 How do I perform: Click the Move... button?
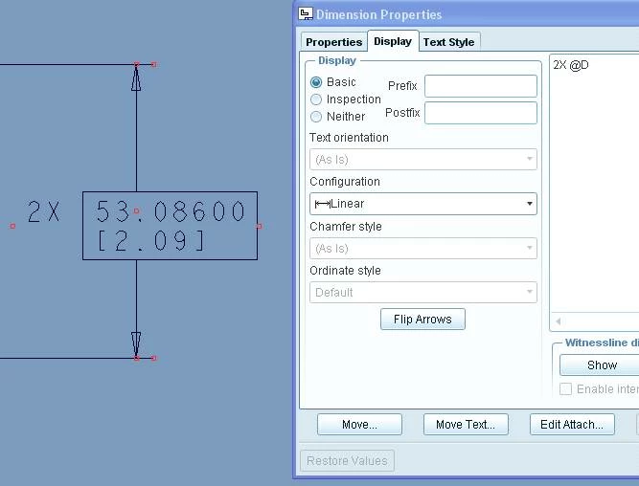tap(359, 425)
